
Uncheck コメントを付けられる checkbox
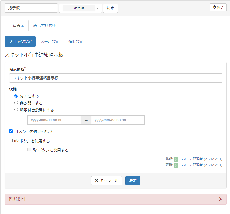point(11,131)
